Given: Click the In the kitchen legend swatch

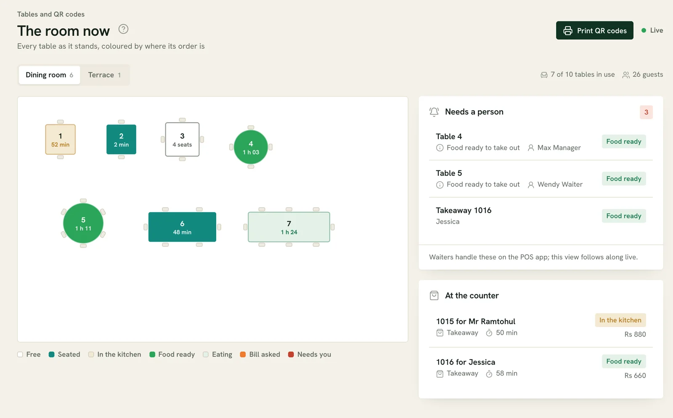Looking at the screenshot, I should click(x=91, y=355).
